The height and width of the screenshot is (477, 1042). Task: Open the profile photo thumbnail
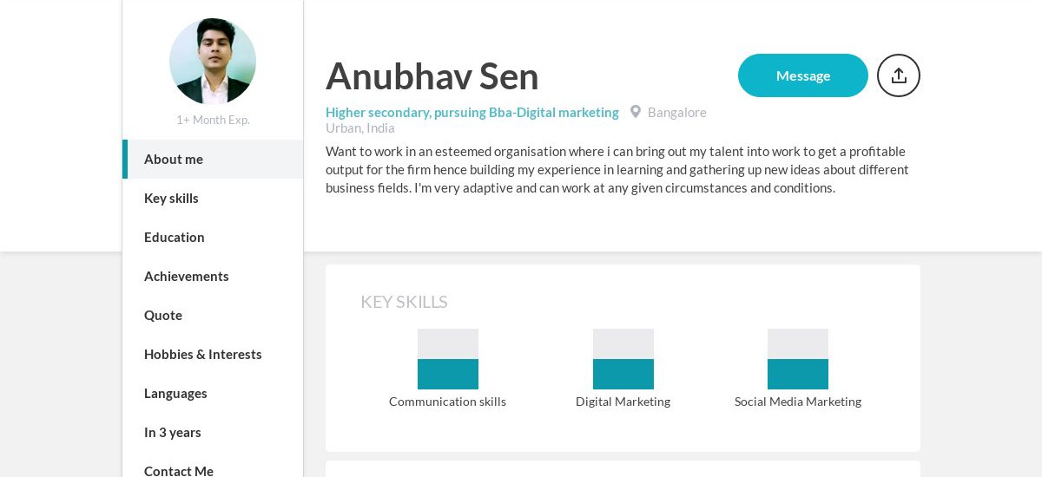point(213,61)
